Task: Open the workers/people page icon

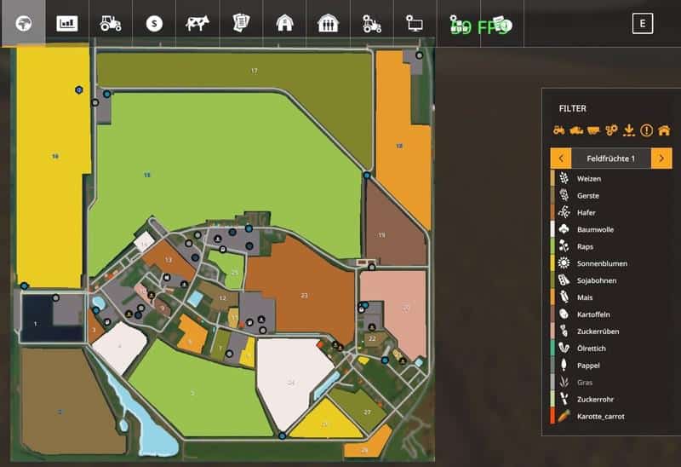Action: point(328,24)
